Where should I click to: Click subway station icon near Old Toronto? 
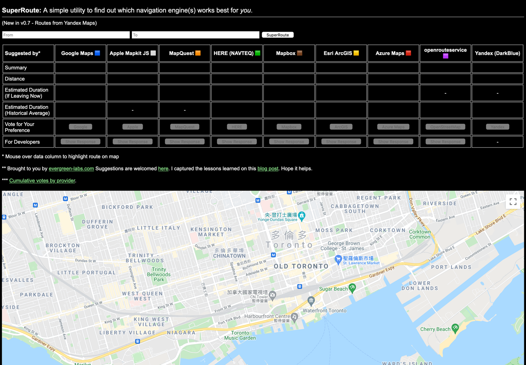(x=273, y=255)
